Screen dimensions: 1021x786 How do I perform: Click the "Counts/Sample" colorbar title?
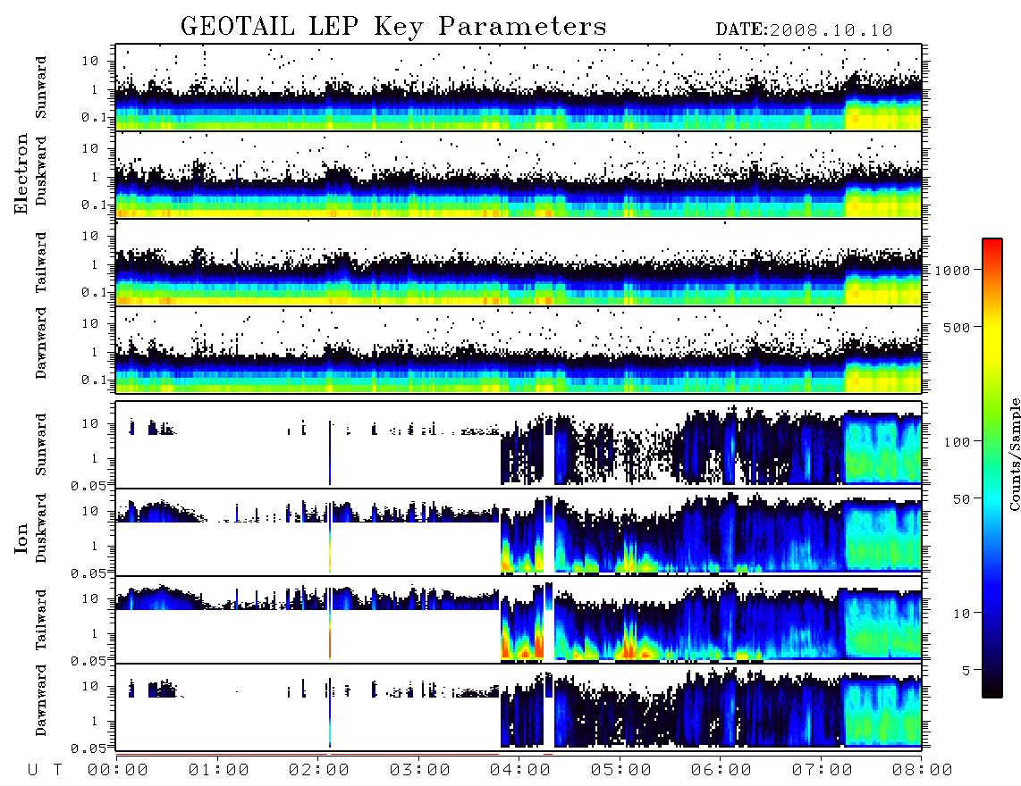[1014, 454]
